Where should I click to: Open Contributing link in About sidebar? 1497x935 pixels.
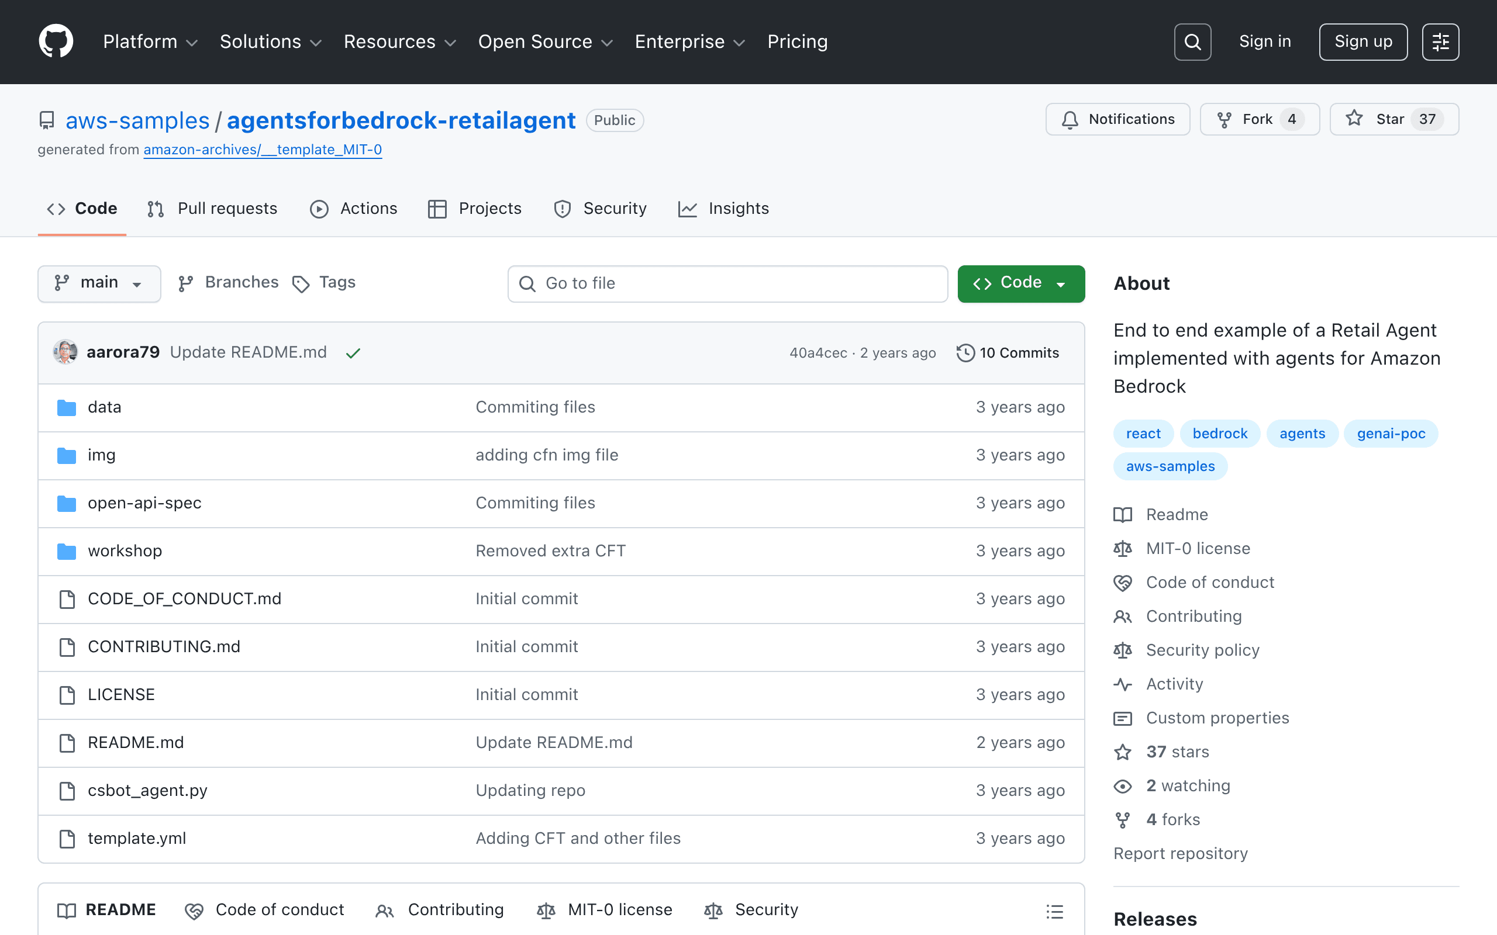point(1178,617)
